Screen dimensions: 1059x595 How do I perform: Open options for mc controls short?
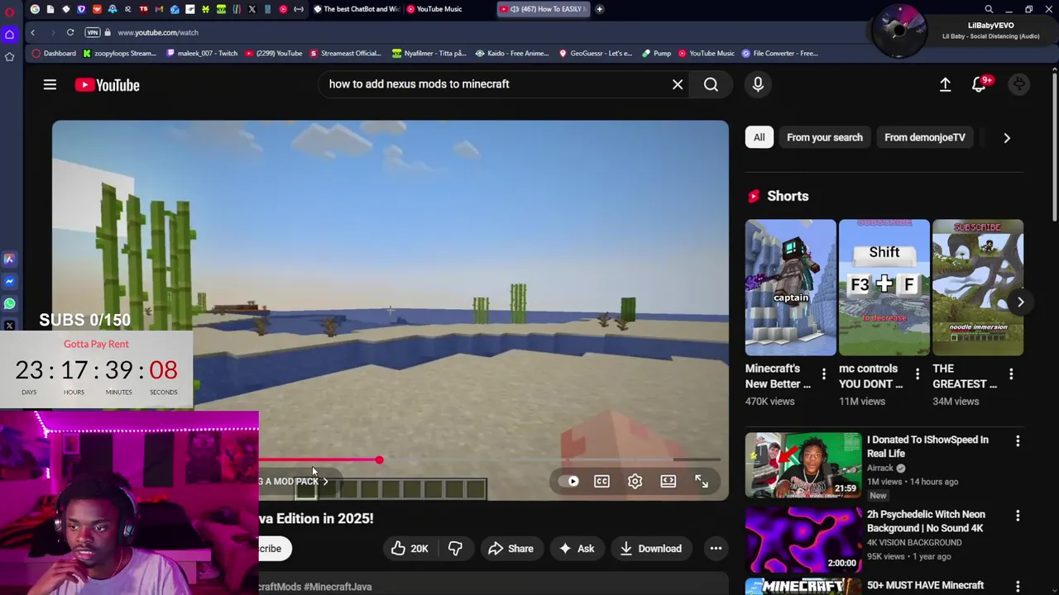pos(917,374)
